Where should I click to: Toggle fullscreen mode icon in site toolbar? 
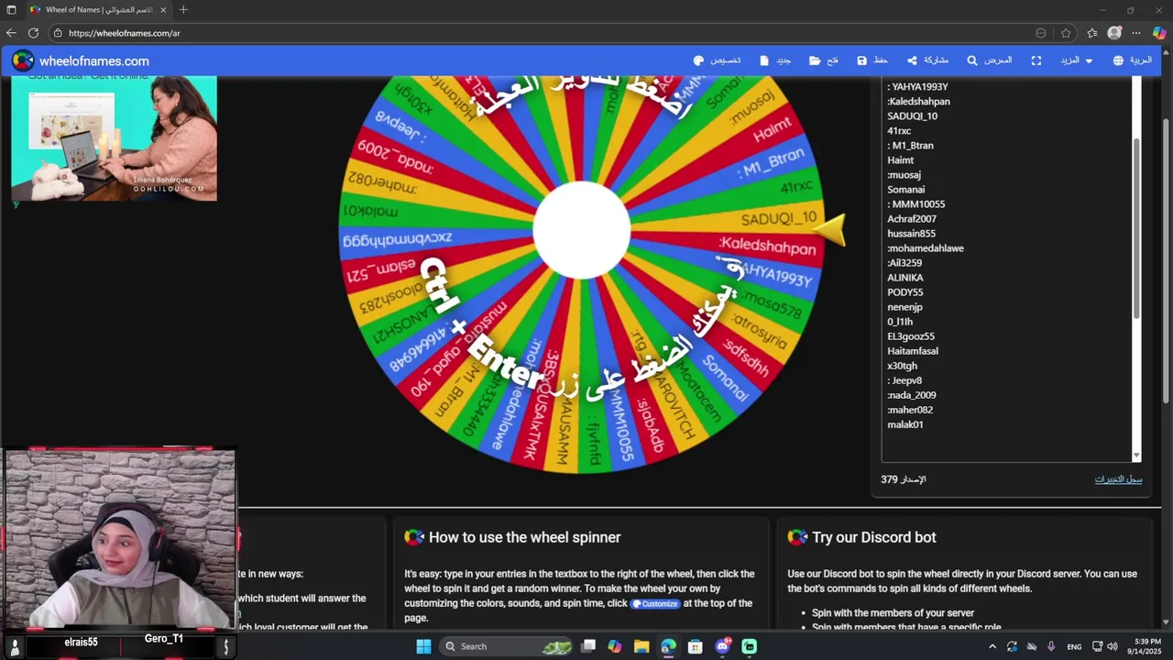click(1036, 60)
